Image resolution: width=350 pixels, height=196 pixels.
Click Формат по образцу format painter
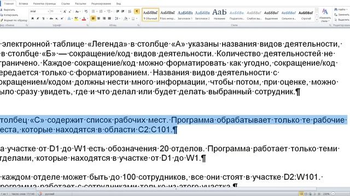pos(14,20)
